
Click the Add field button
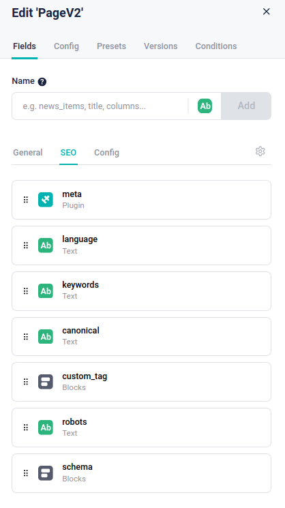point(246,106)
